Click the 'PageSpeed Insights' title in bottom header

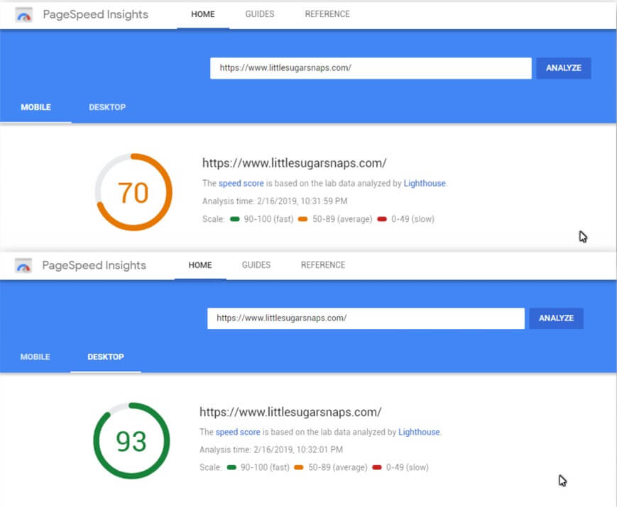click(x=94, y=266)
